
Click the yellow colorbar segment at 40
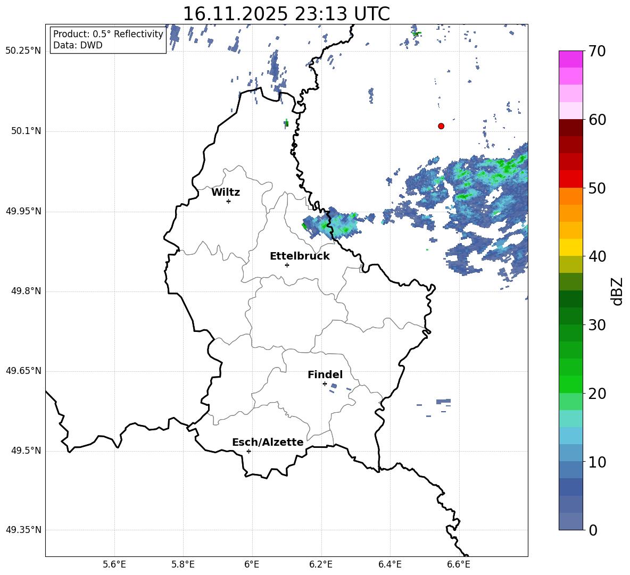tap(571, 247)
